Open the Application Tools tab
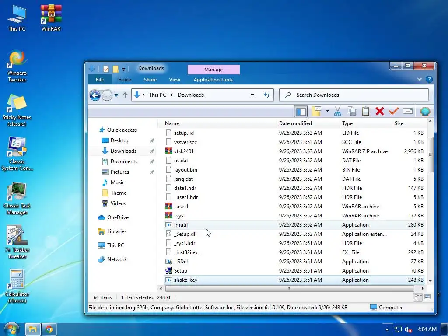 coord(213,80)
